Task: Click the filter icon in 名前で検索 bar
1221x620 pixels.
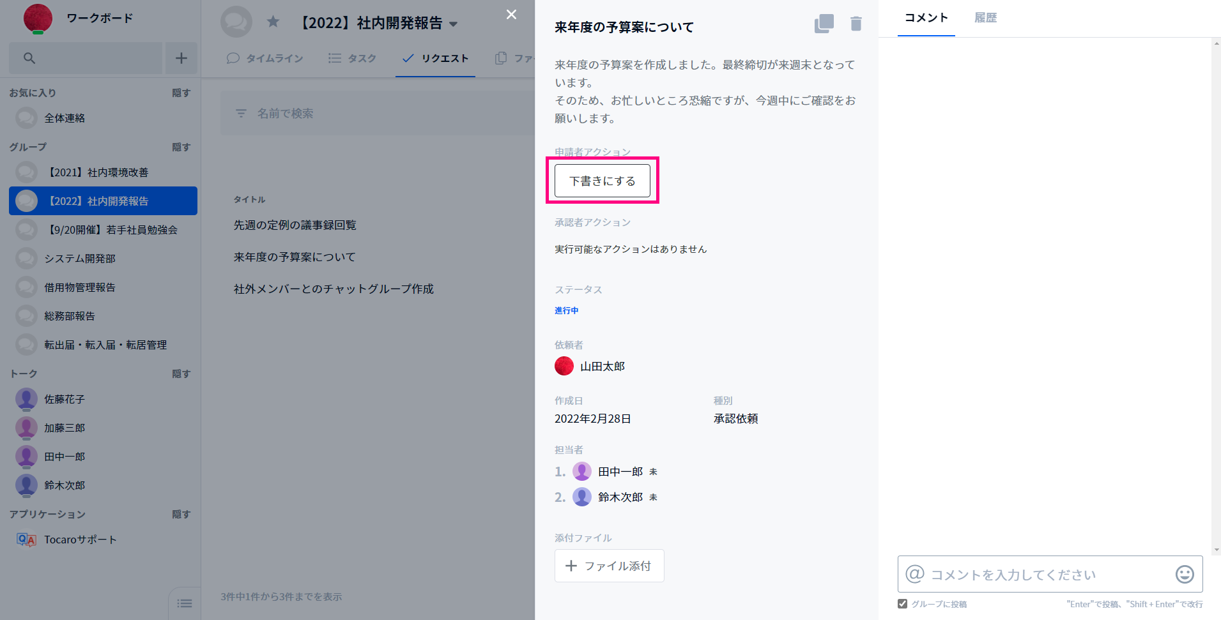Action: coord(241,113)
